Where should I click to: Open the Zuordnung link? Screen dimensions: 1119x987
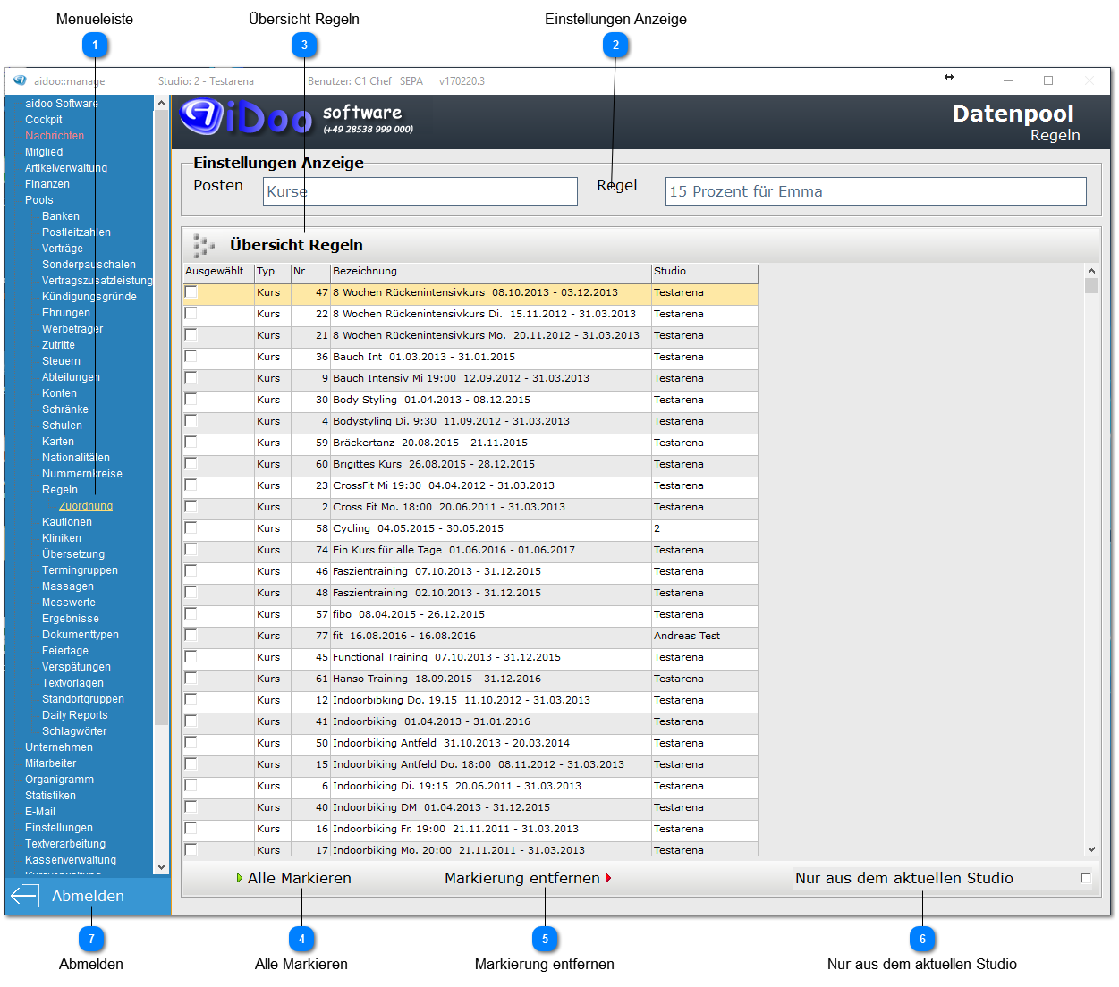86,506
